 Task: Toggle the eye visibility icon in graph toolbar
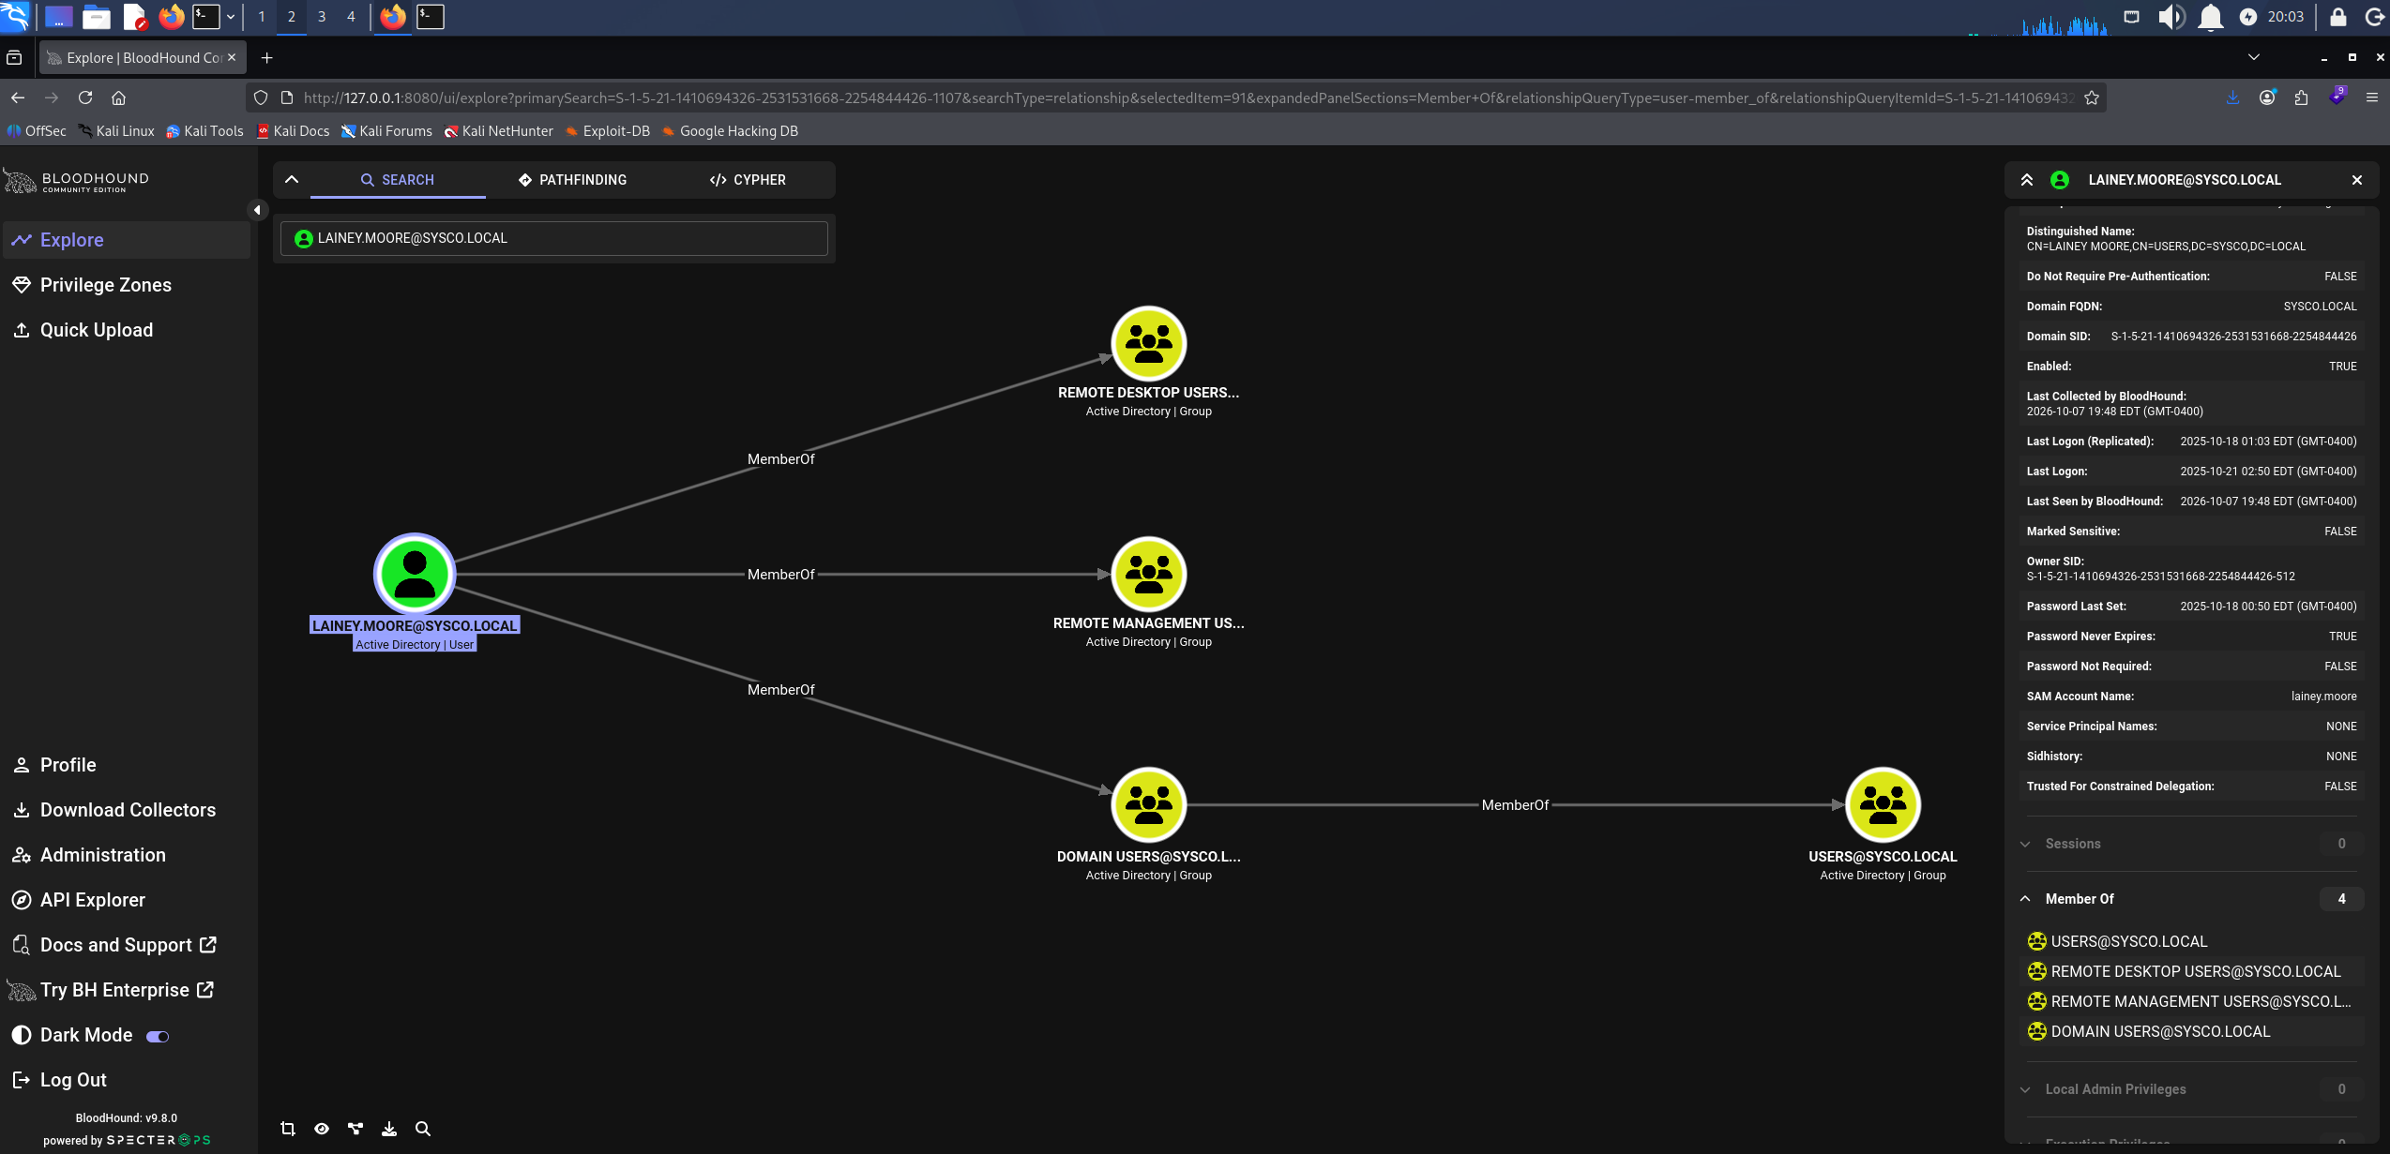coord(322,1129)
